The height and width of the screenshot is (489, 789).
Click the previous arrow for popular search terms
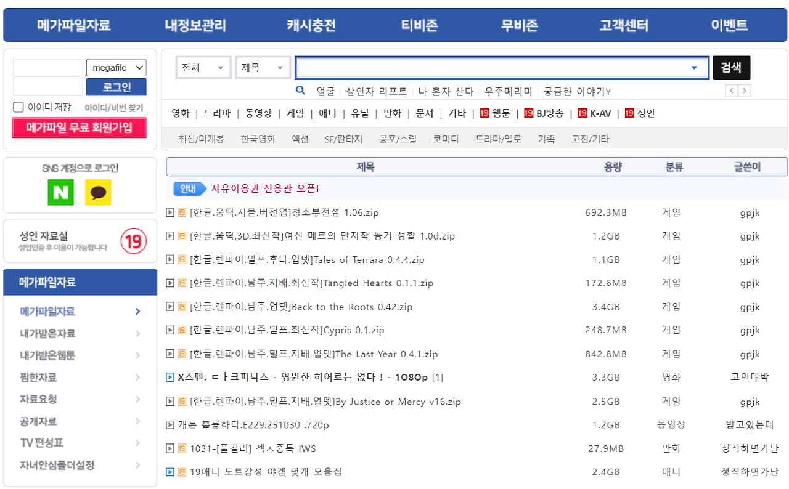pos(730,90)
